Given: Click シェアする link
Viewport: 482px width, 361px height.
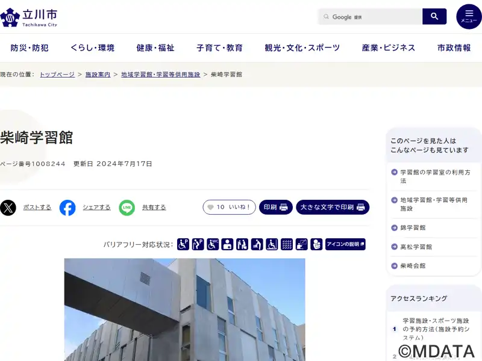Looking at the screenshot, I should tap(96, 208).
